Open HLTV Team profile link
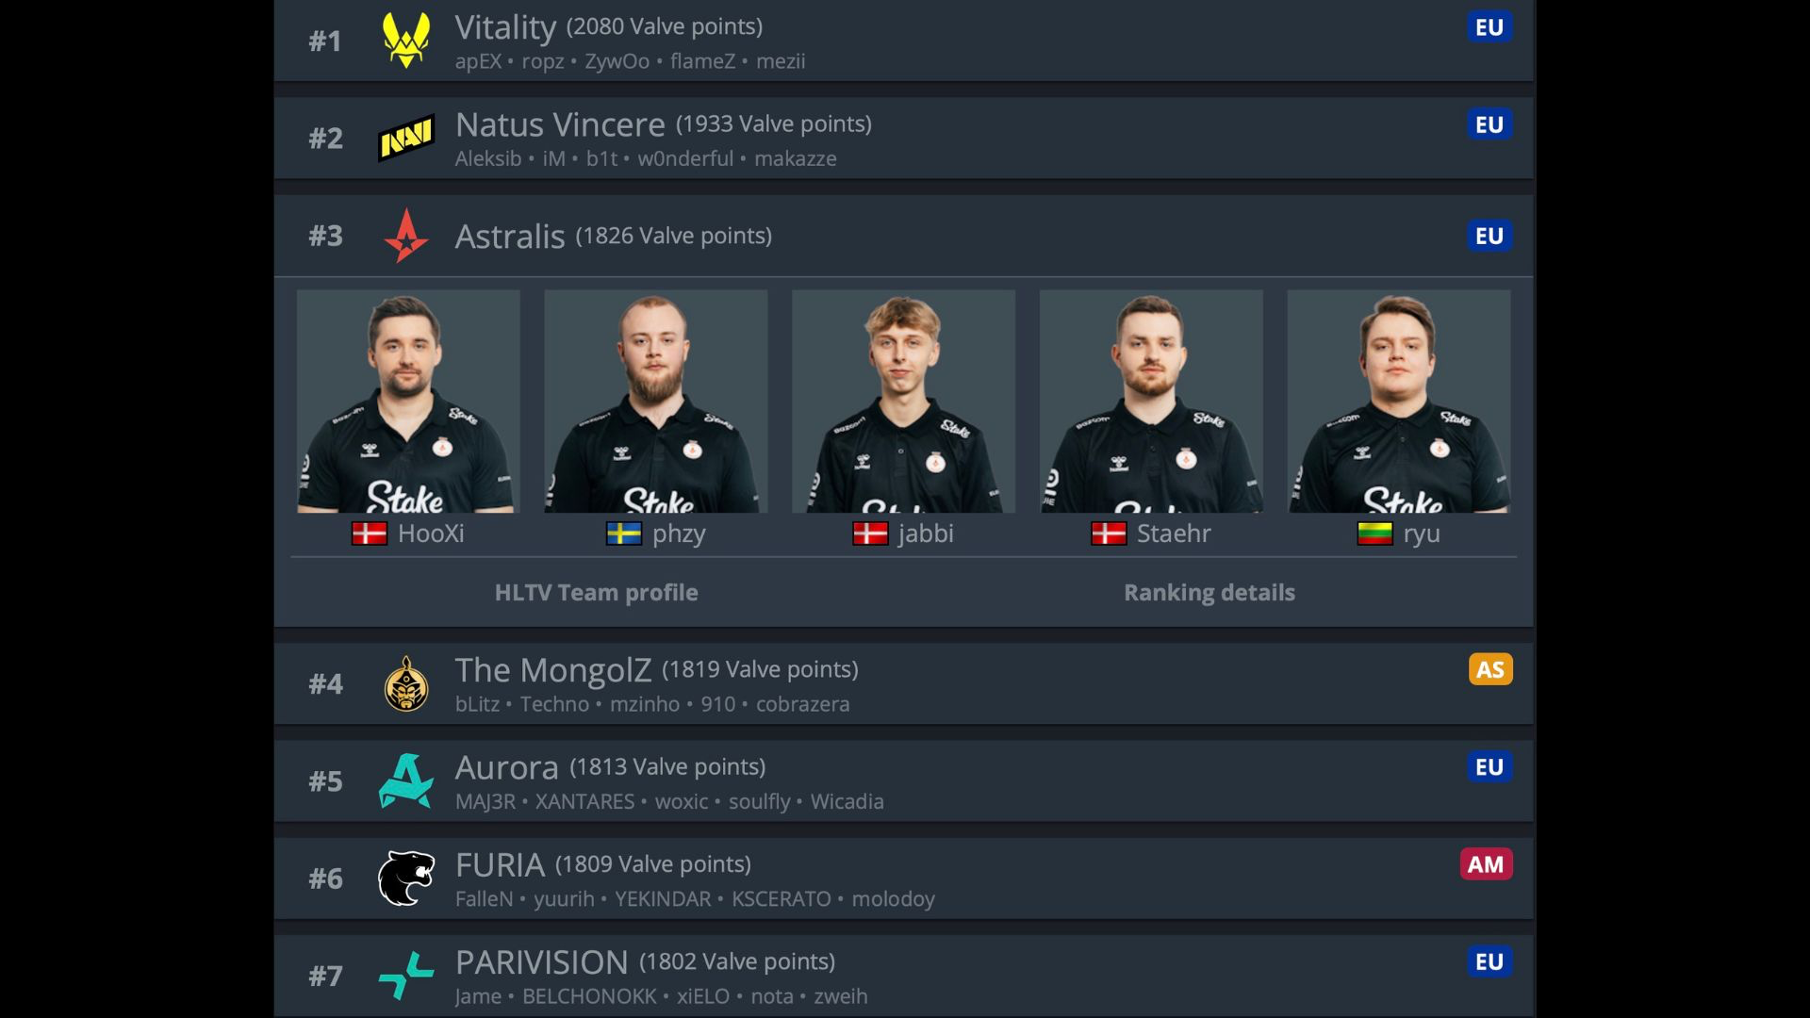The image size is (1810, 1018). click(597, 593)
